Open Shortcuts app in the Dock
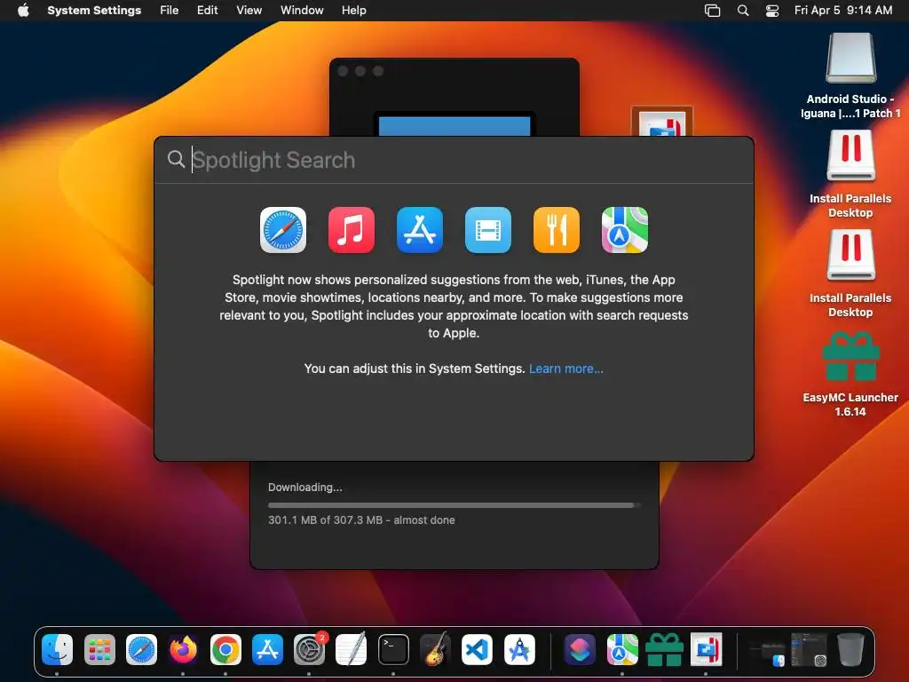Screen dimensions: 909x682 pyautogui.click(x=580, y=649)
